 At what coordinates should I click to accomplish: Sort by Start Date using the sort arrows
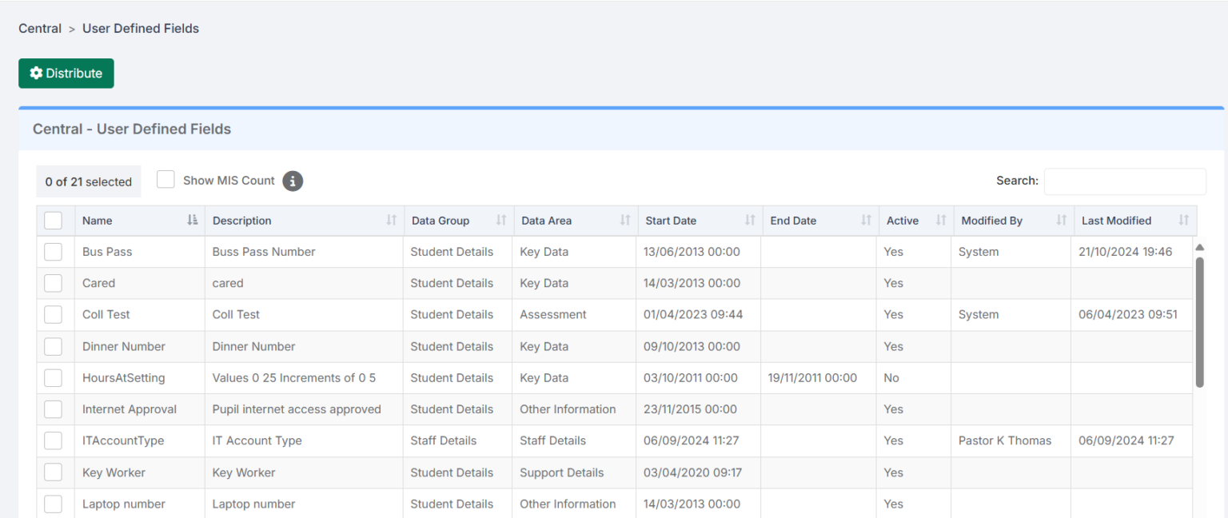coord(749,220)
